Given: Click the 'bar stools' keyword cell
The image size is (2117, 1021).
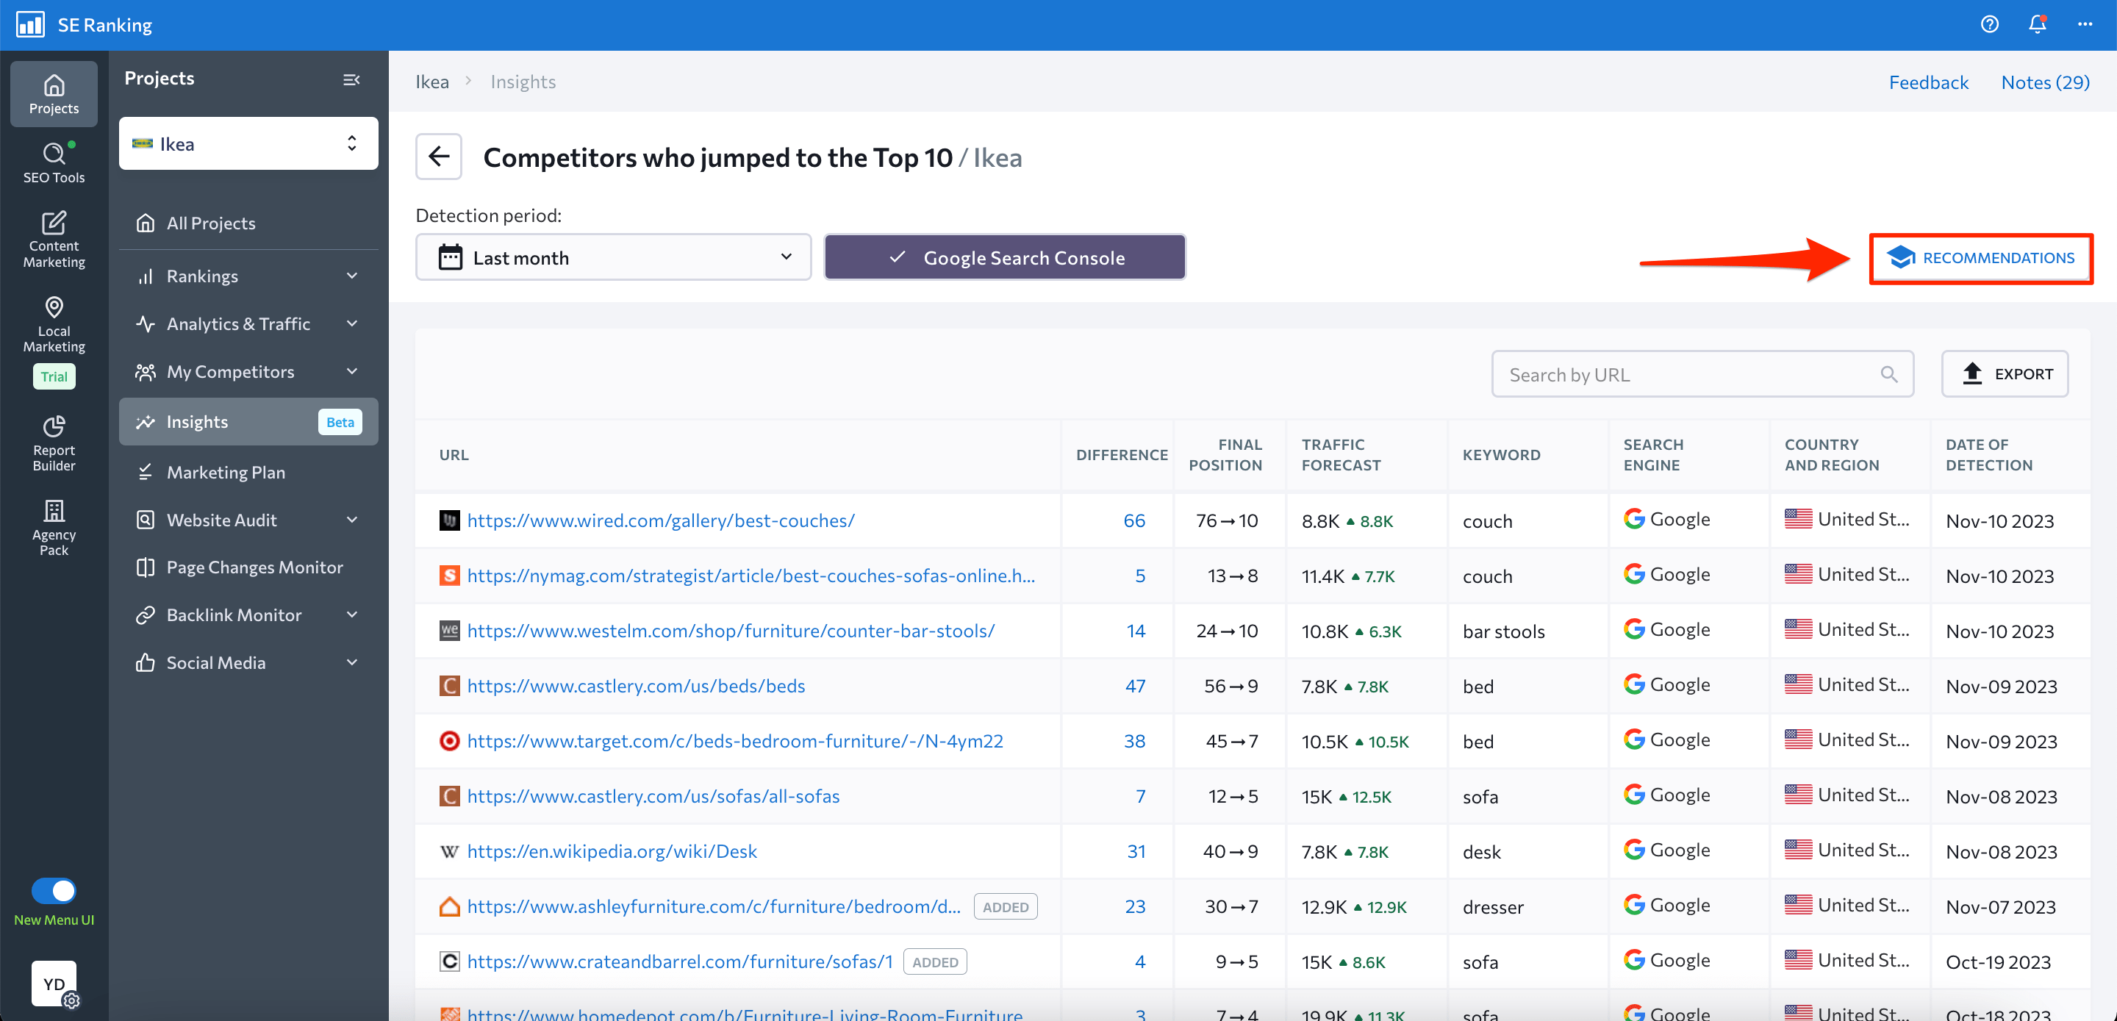Looking at the screenshot, I should click(x=1503, y=631).
